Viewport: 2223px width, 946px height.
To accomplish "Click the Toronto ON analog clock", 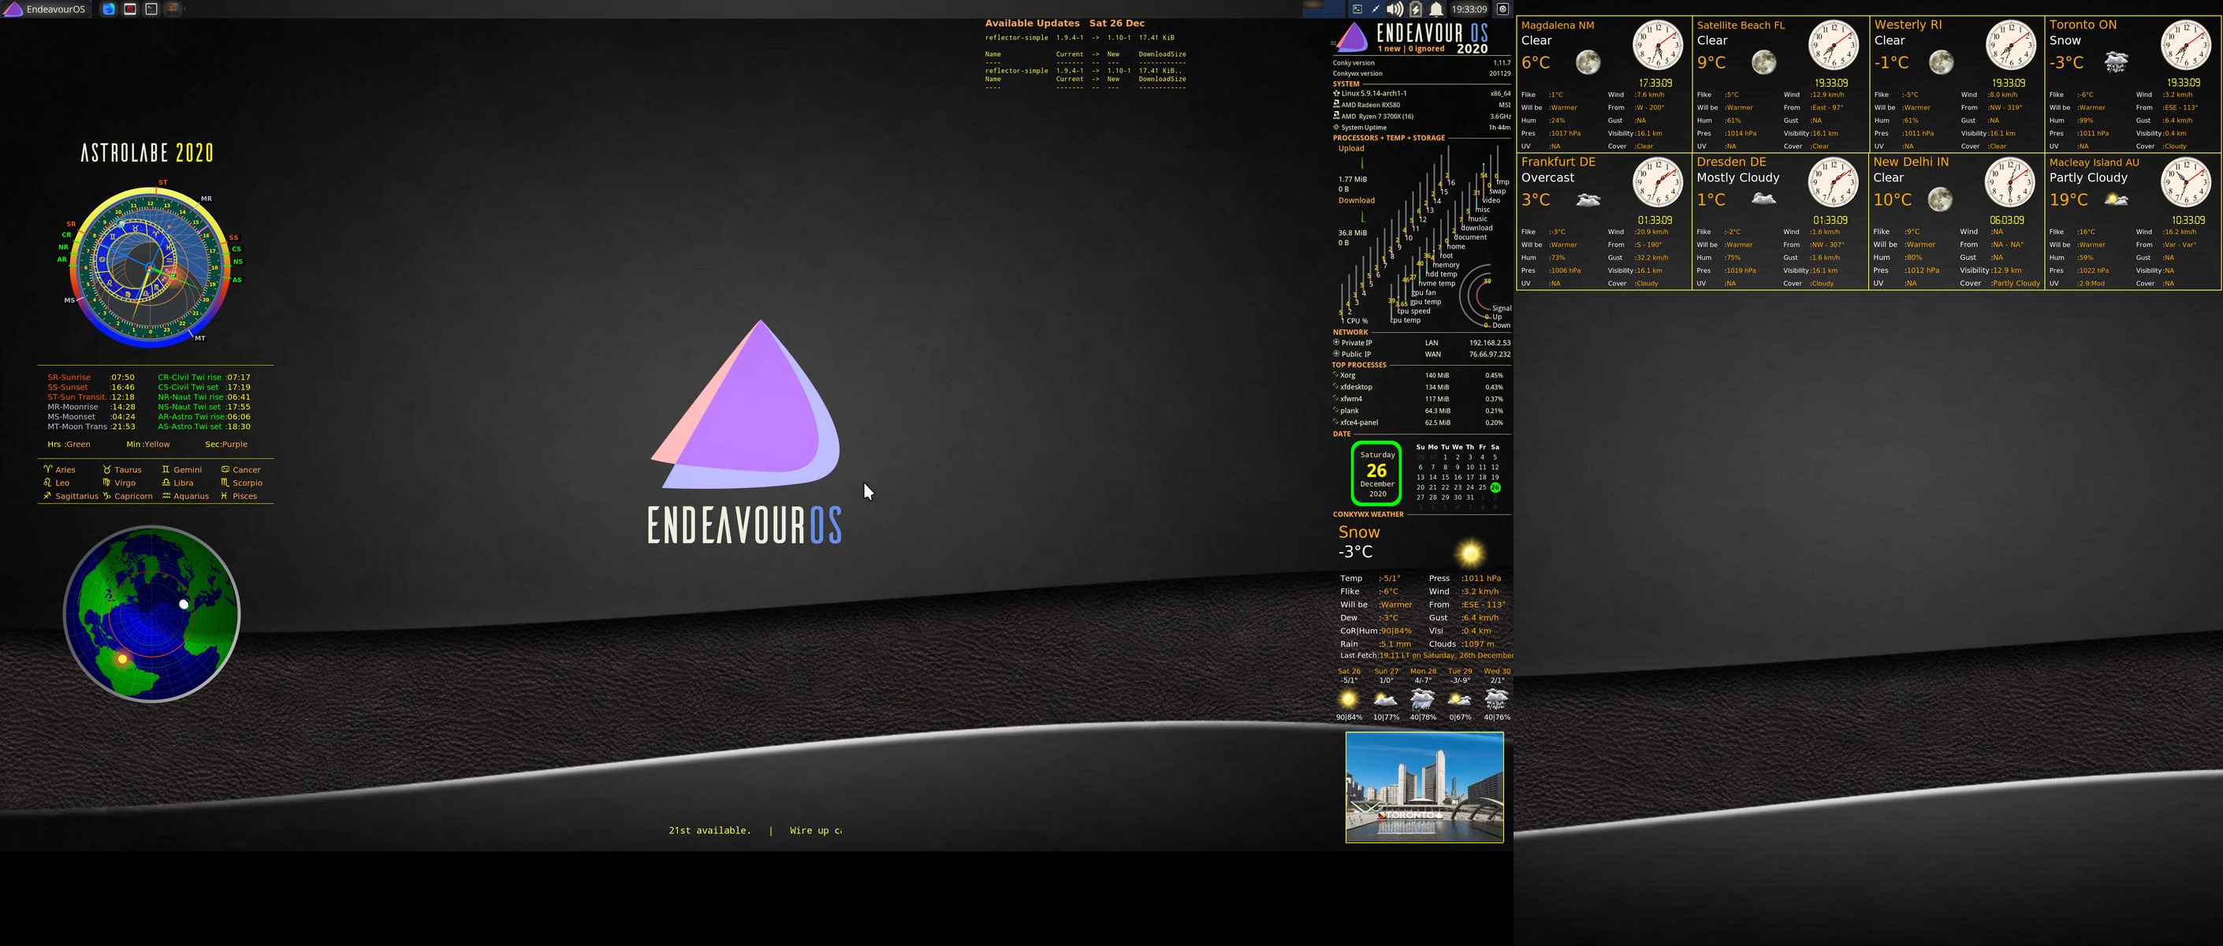I will click(2185, 45).
